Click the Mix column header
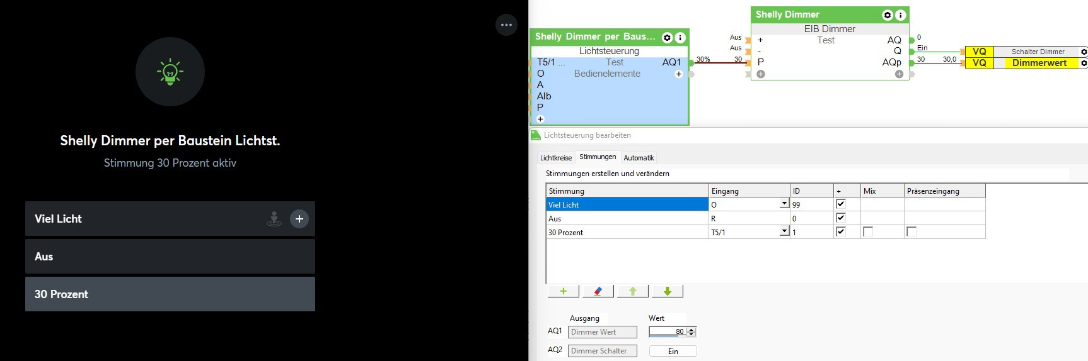1088x361 pixels. click(882, 191)
